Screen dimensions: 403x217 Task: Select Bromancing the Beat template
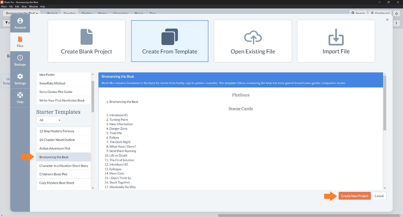(64, 157)
